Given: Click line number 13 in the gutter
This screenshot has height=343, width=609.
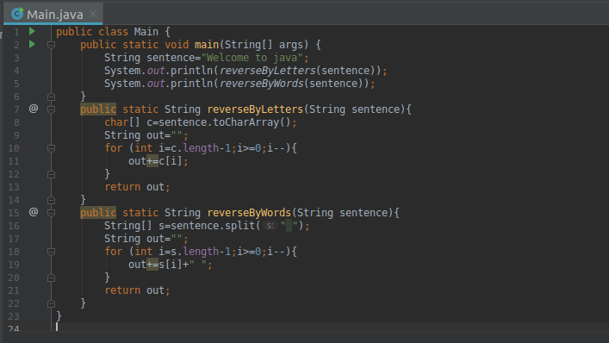Looking at the screenshot, I should 14,187.
